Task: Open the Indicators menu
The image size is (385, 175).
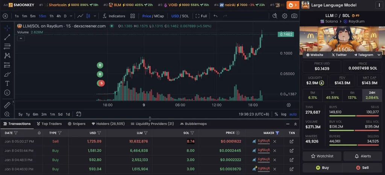Action: pos(114,16)
